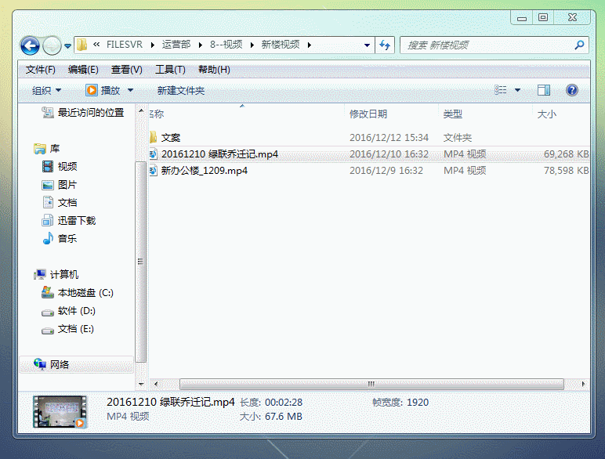605x459 pixels.
Task: Select 迅雷下载 in the sidebar
Action: [69, 221]
